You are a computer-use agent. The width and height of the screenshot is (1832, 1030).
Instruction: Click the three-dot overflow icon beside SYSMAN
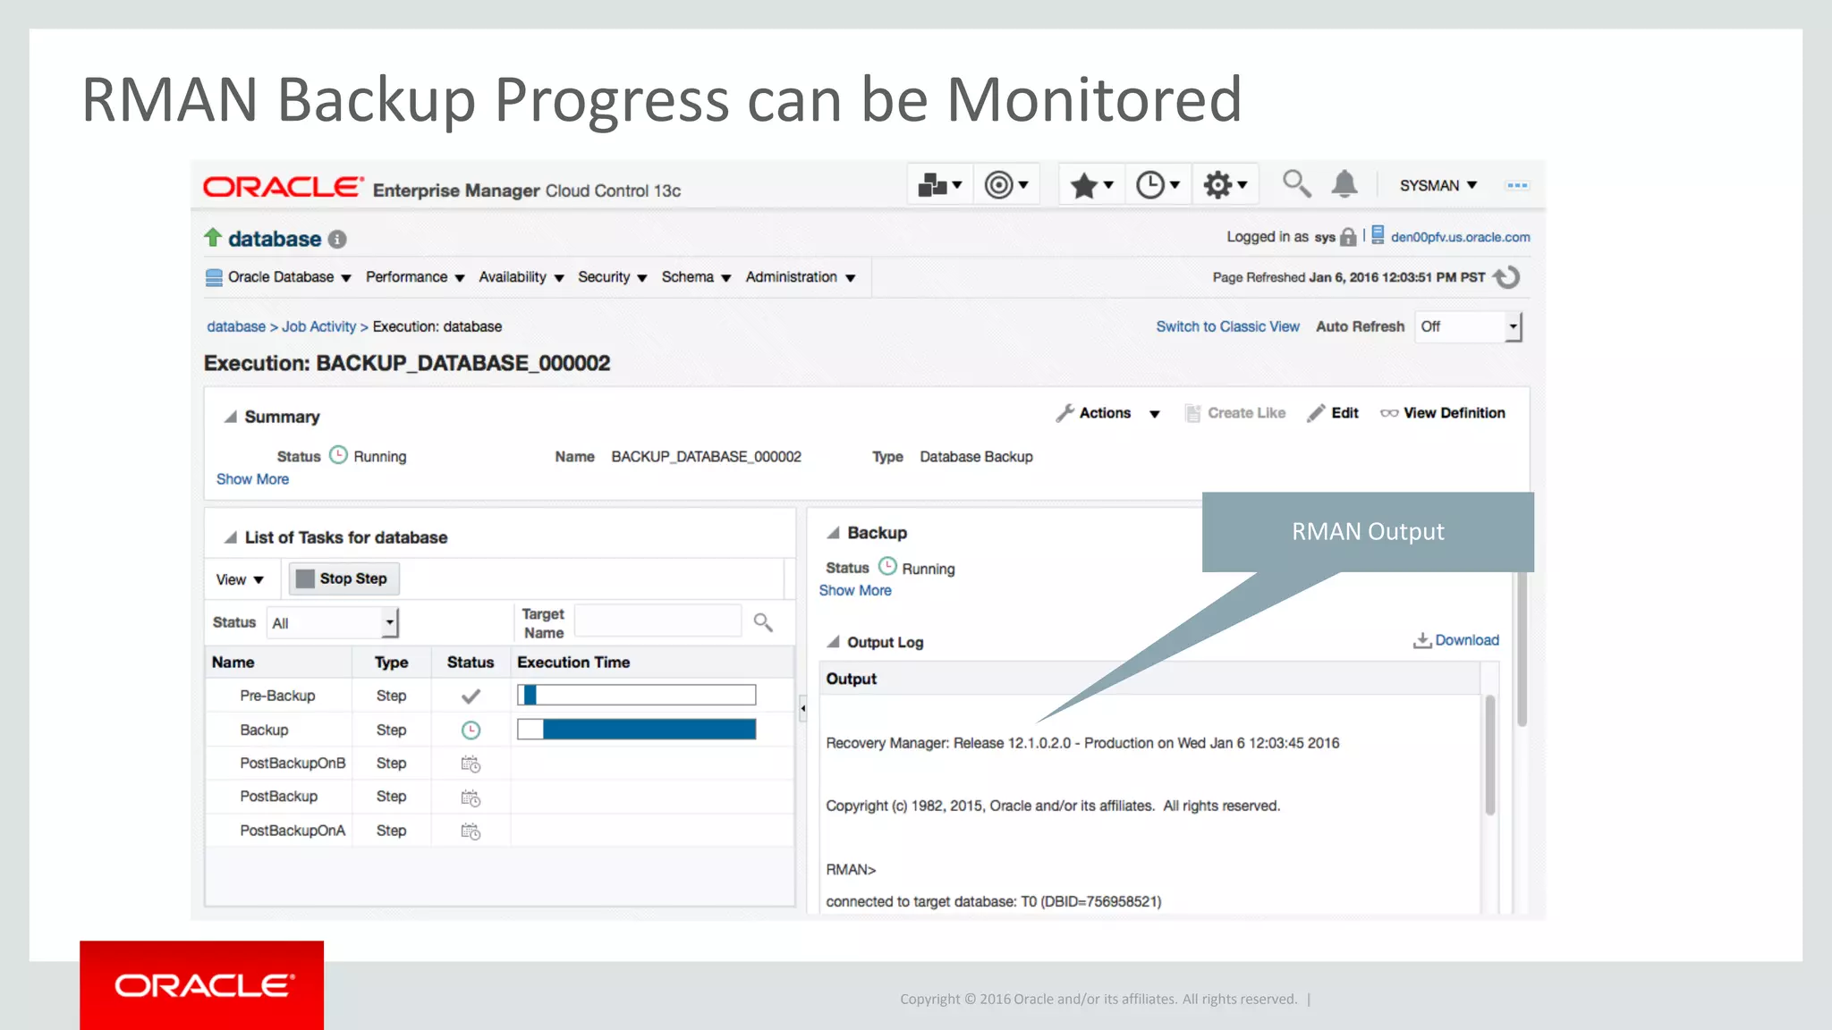click(1517, 185)
